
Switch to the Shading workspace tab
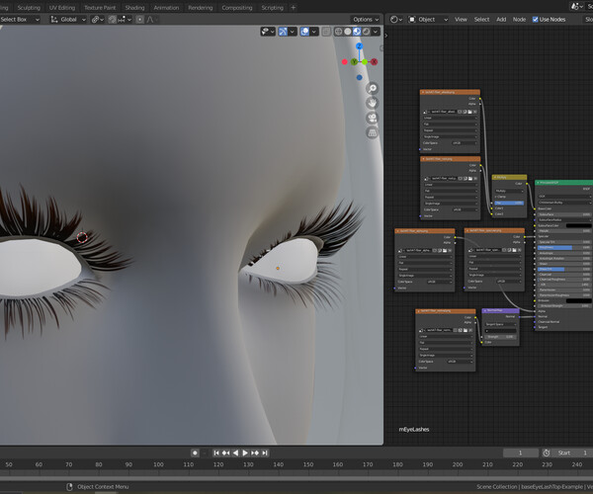[x=134, y=8]
